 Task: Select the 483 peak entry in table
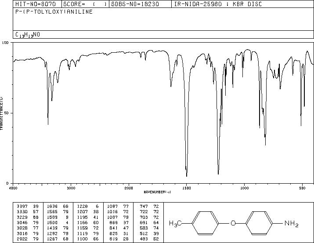[x=149, y=239]
